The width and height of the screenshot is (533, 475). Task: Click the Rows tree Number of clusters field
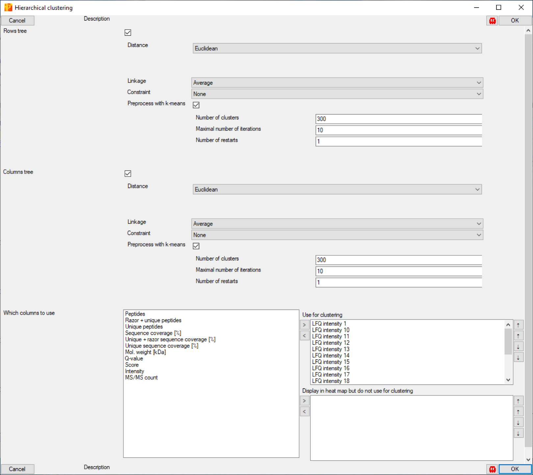(x=398, y=119)
